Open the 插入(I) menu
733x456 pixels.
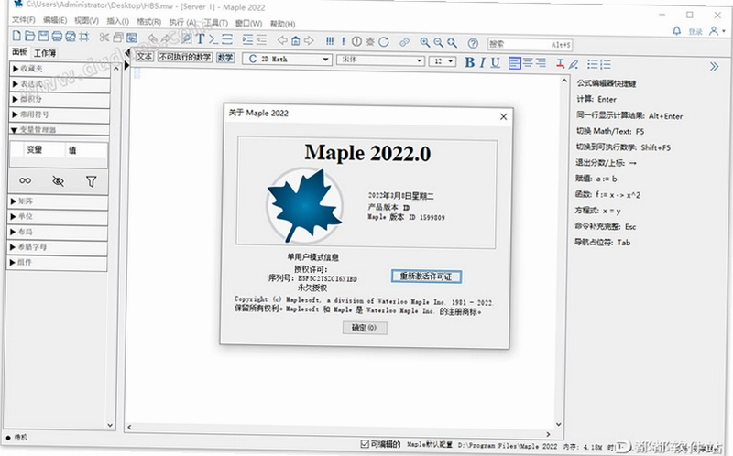(118, 21)
